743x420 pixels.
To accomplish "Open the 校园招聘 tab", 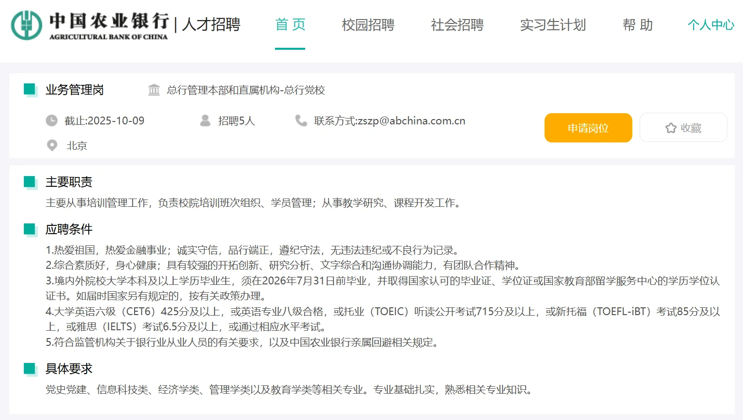I will pos(368,24).
